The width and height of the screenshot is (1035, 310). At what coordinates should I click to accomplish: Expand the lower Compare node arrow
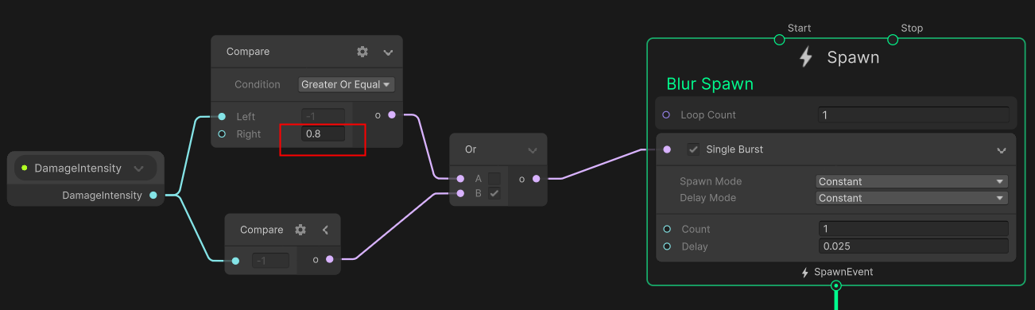pos(325,230)
